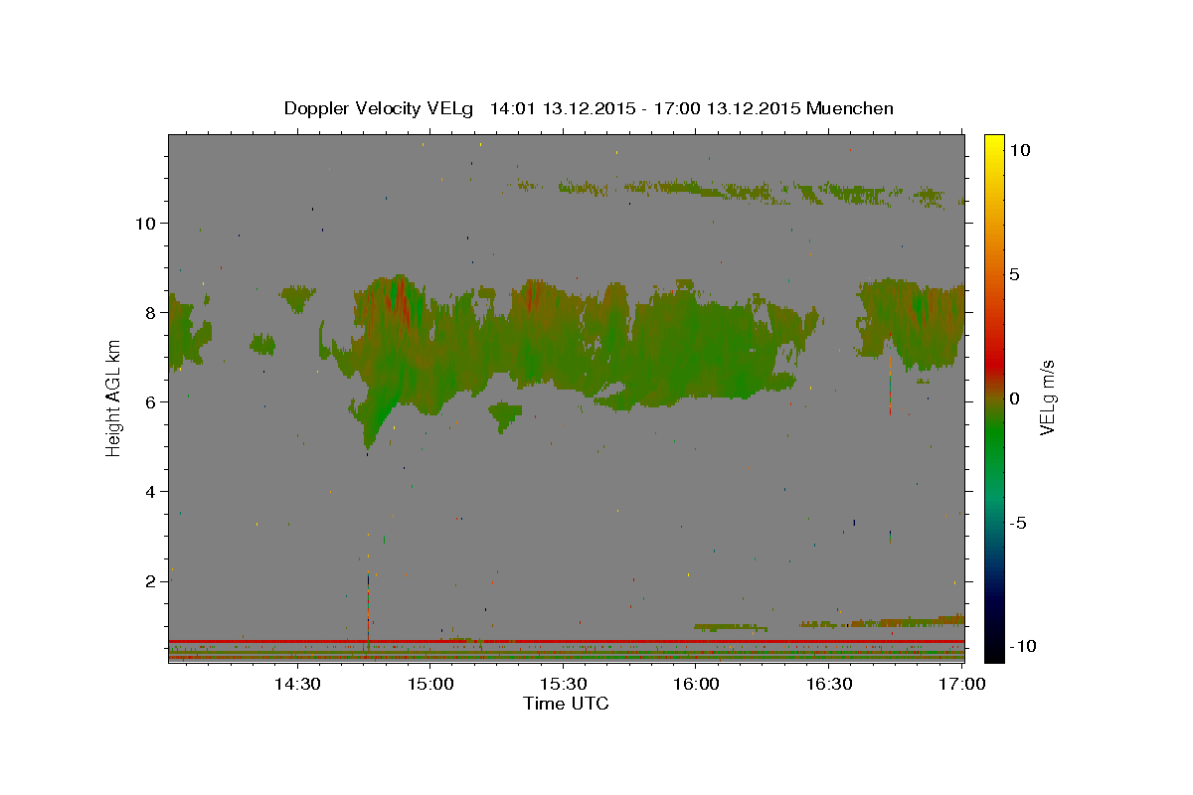The width and height of the screenshot is (1193, 795).
Task: Click the 14:30 time tick label
Action: [x=296, y=684]
